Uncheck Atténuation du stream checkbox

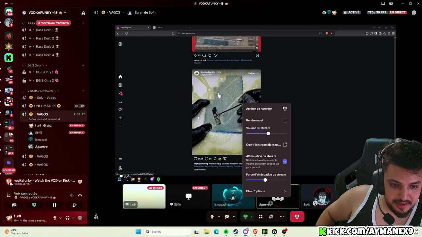point(285,162)
